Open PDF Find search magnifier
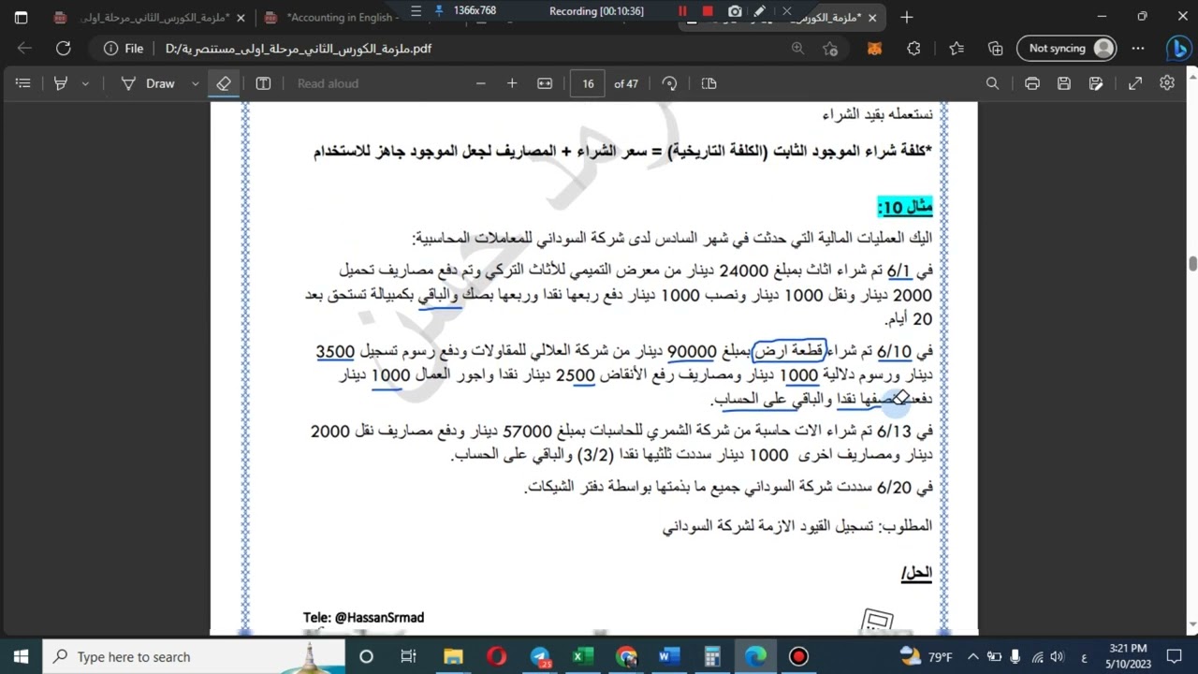 (992, 83)
